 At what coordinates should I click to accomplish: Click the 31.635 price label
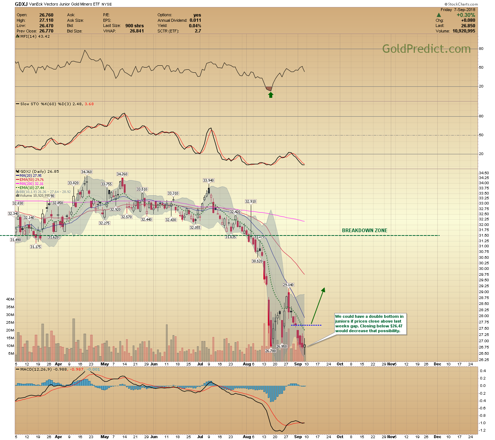pyautogui.click(x=231, y=237)
